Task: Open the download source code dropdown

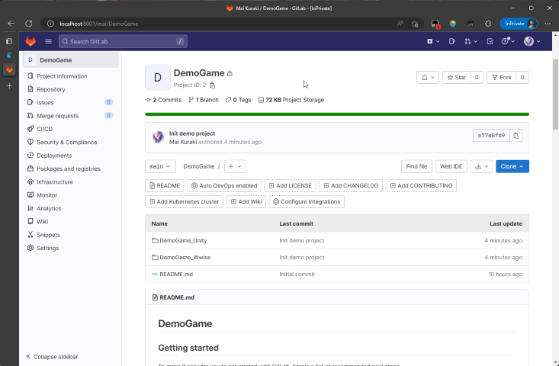Action: pos(481,166)
